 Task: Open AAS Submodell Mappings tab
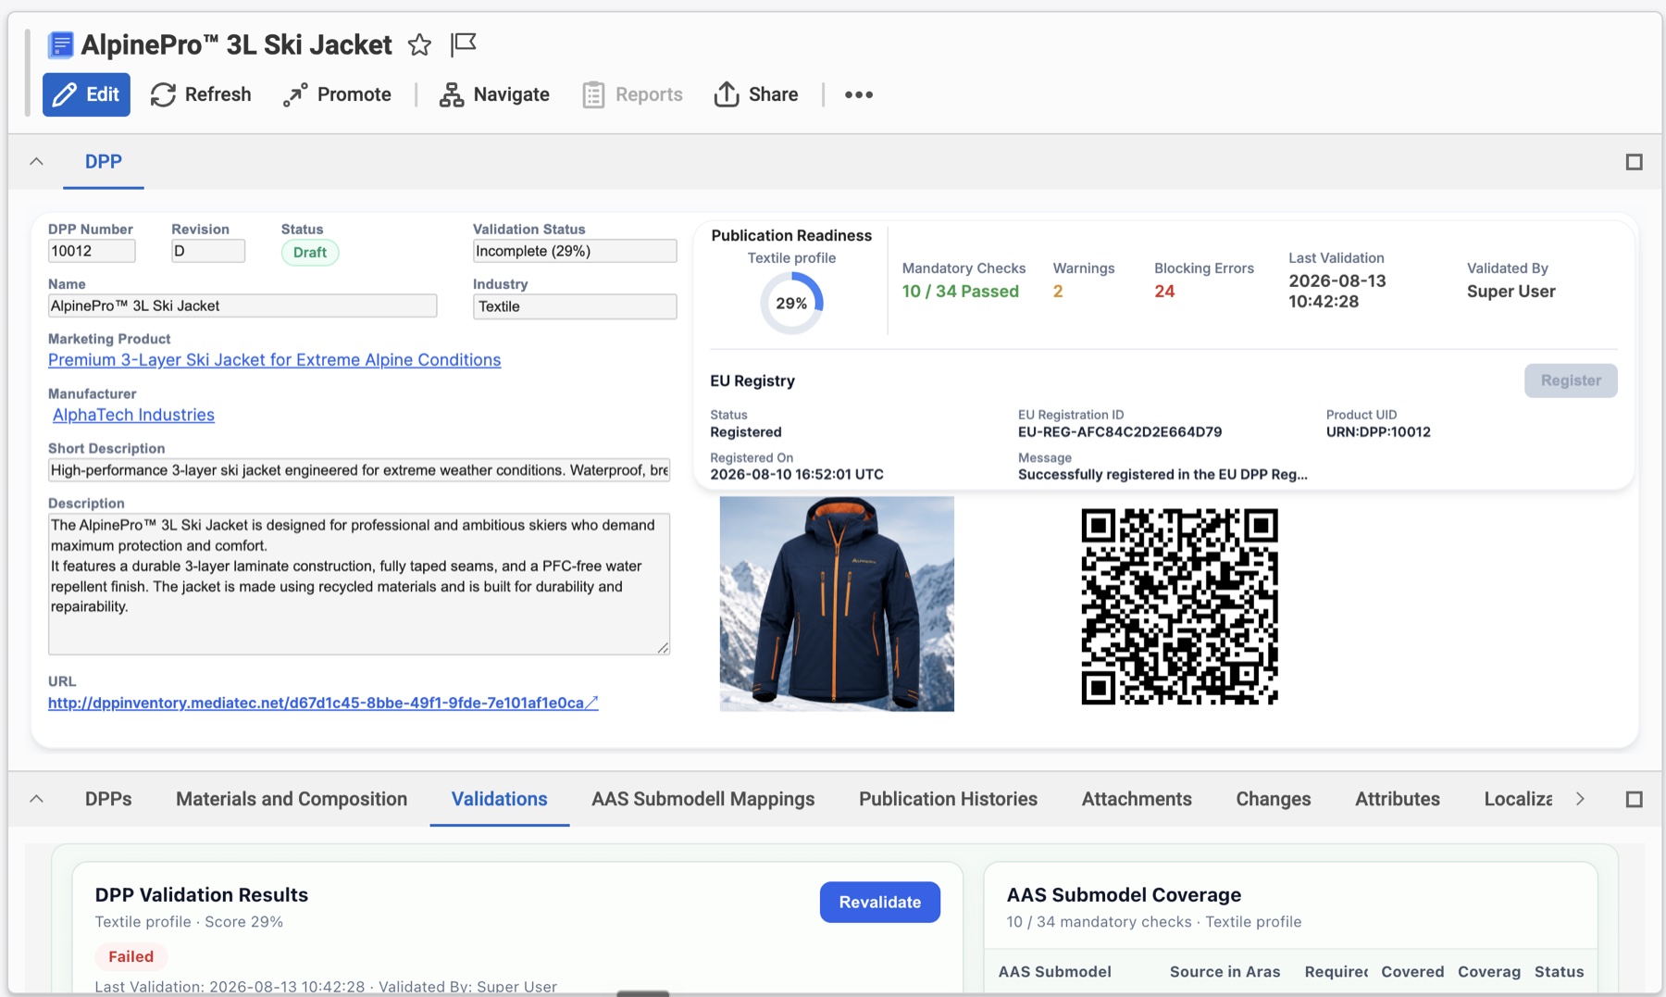pyautogui.click(x=703, y=799)
